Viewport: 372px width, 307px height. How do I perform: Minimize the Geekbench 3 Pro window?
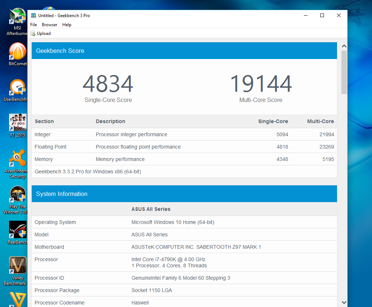coord(306,15)
